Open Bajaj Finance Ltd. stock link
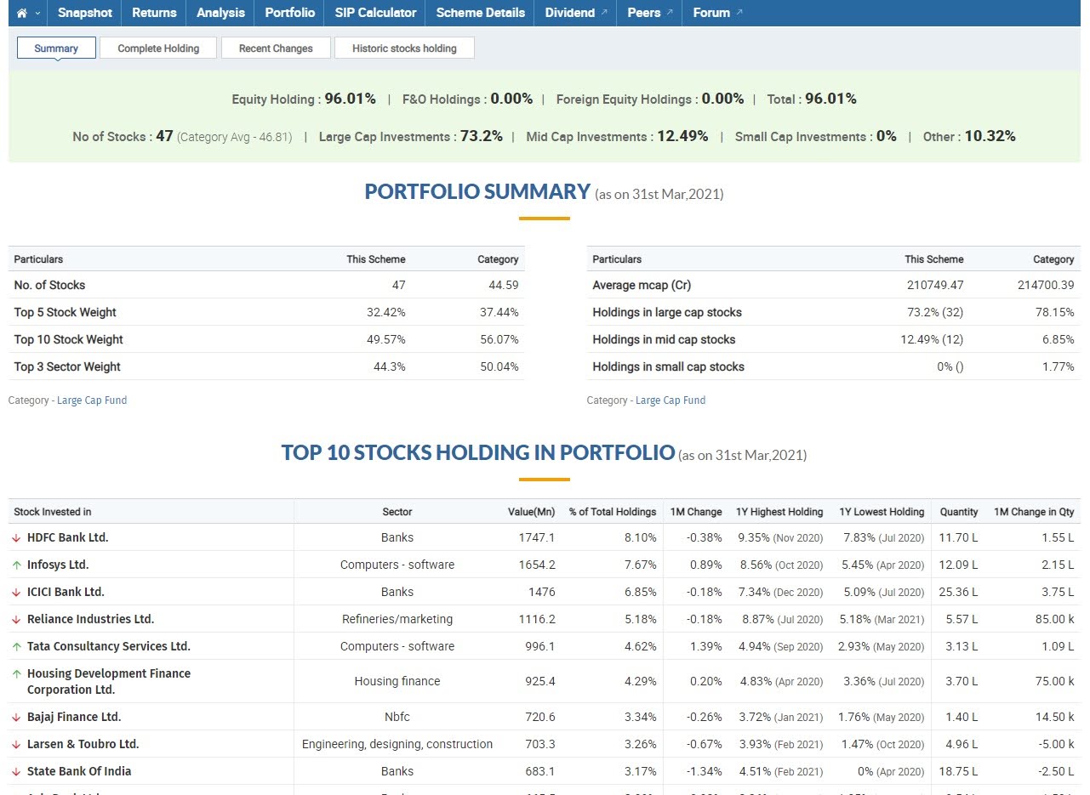The height and width of the screenshot is (795, 1090). click(x=74, y=717)
